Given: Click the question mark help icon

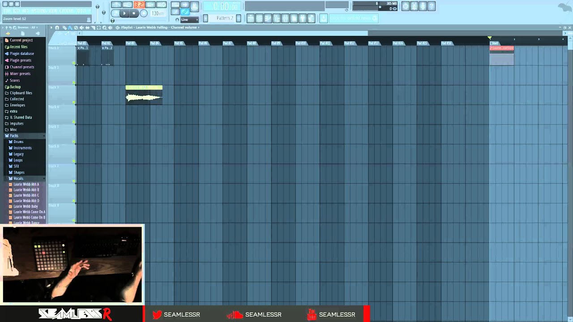Looking at the screenshot, I should tap(432, 6).
